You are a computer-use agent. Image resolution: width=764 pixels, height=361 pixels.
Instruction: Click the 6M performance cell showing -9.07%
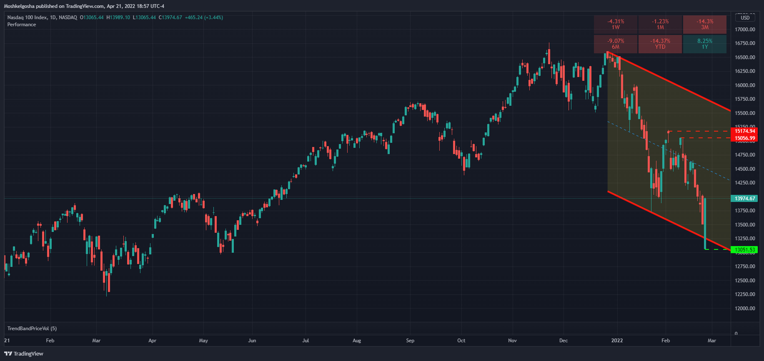[616, 44]
